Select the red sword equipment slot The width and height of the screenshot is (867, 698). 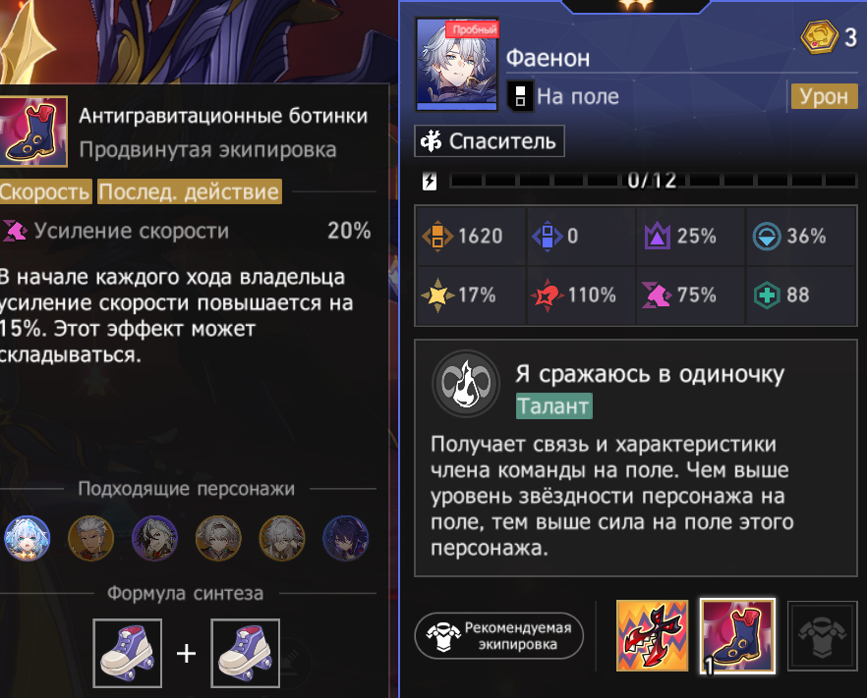(x=653, y=635)
